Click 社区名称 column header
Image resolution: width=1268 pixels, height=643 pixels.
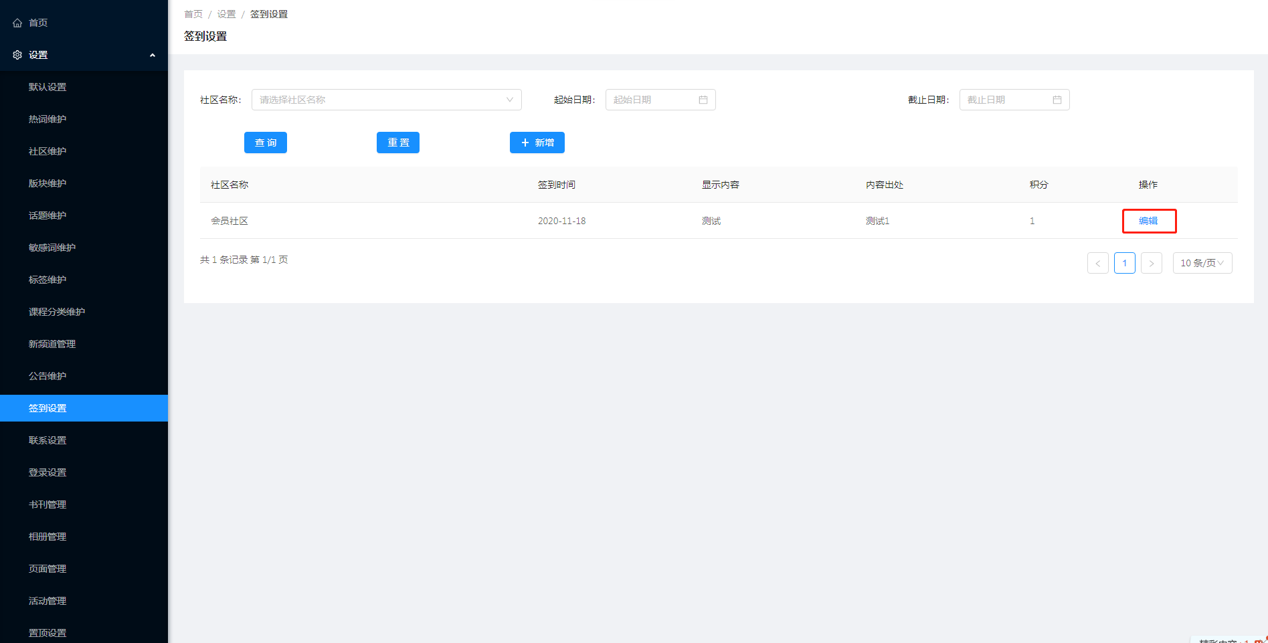click(x=230, y=185)
